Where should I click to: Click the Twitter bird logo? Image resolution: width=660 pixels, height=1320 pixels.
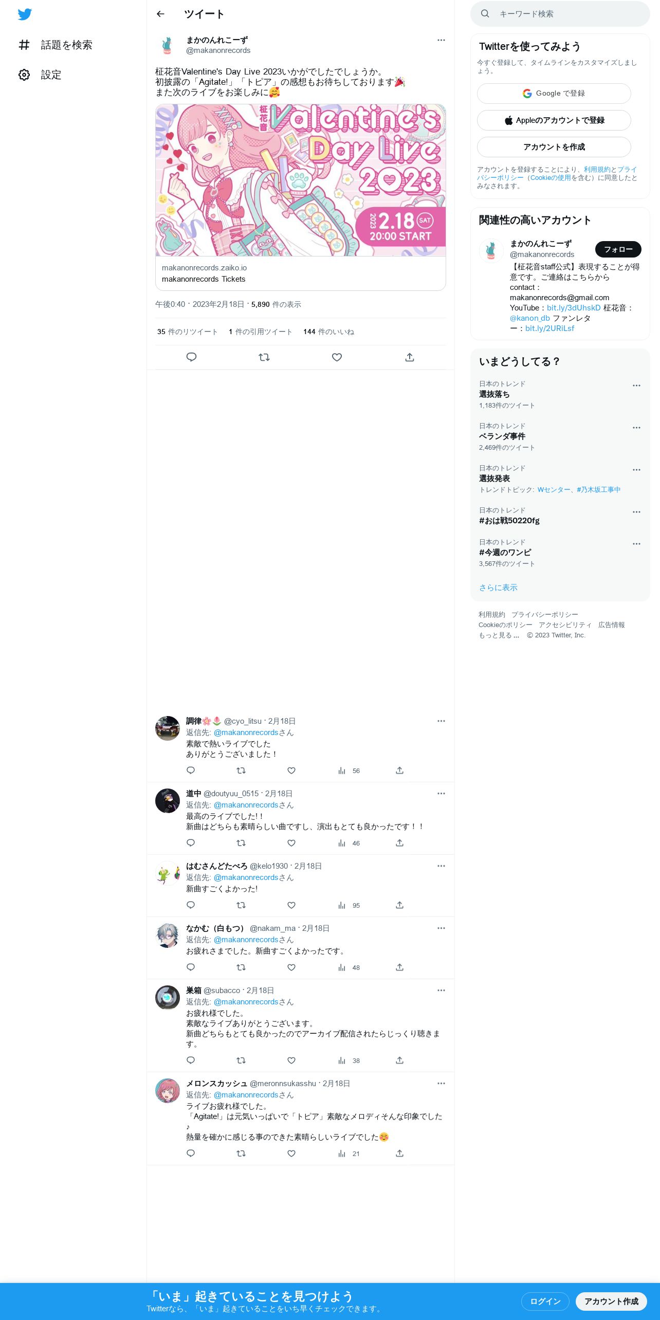coord(25,14)
